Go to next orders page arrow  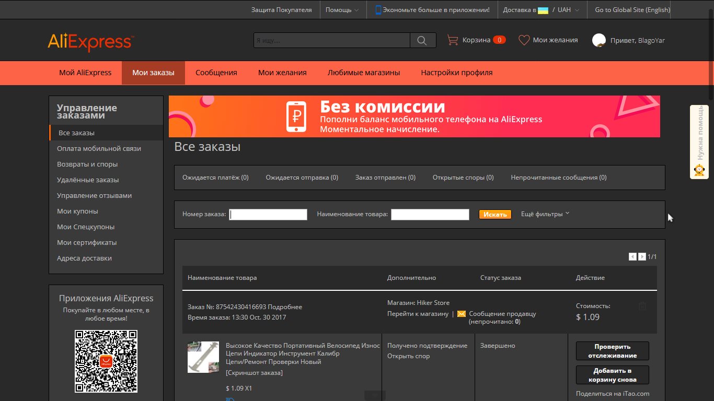pyautogui.click(x=642, y=257)
